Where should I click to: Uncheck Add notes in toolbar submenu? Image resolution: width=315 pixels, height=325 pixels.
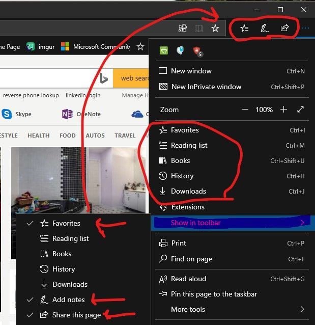pyautogui.click(x=83, y=300)
